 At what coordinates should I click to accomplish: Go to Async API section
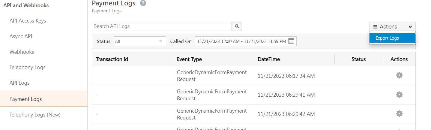[21, 36]
